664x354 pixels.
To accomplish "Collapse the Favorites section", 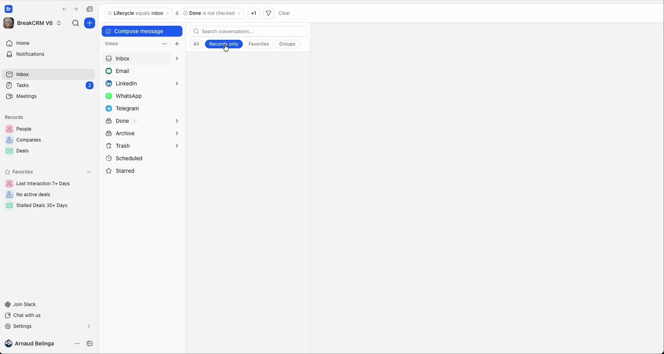I will pyautogui.click(x=89, y=172).
